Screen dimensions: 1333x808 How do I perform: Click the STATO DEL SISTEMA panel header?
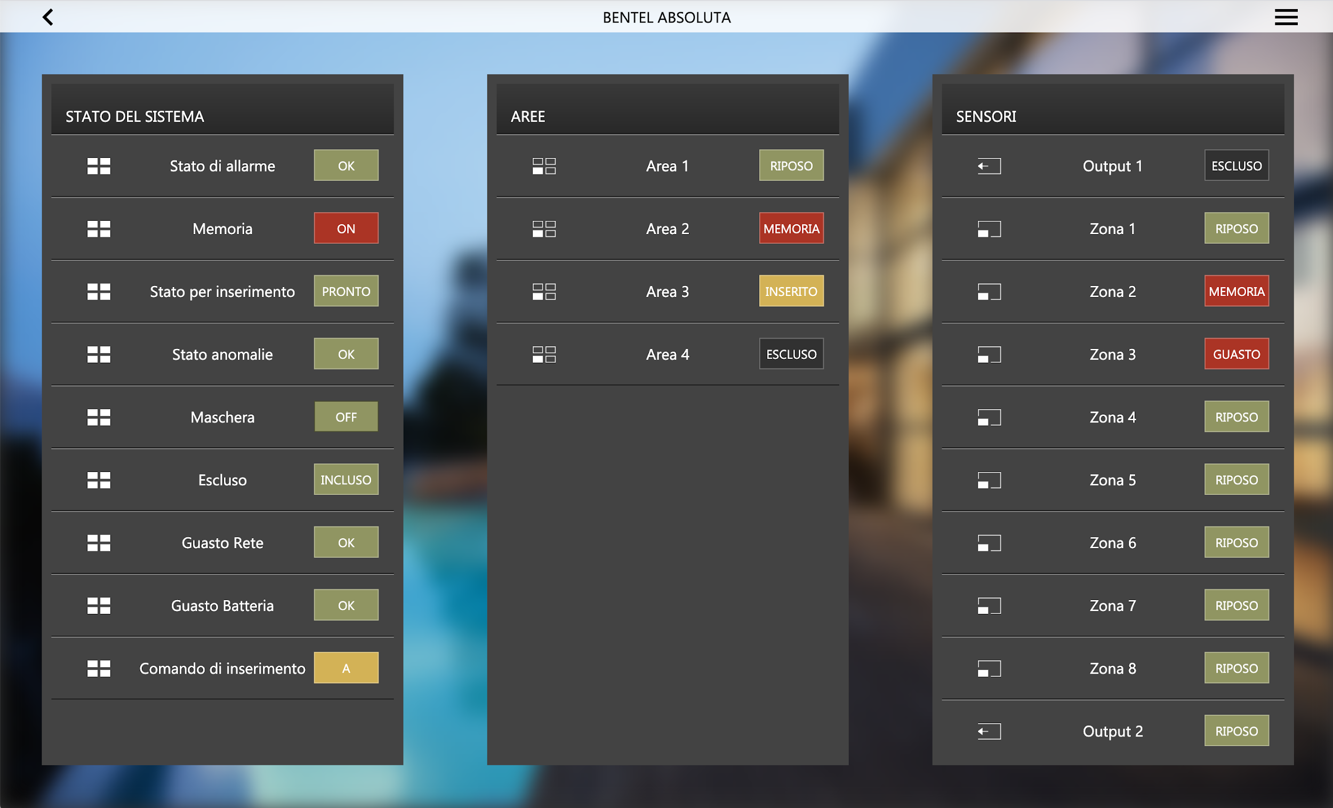coord(222,109)
